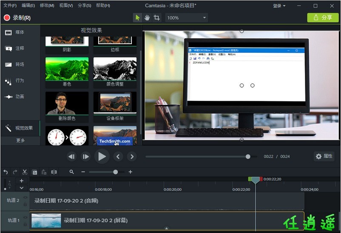Select the Pan hand tool
Image resolution: width=341 pixels, height=233 pixels.
tap(147, 17)
